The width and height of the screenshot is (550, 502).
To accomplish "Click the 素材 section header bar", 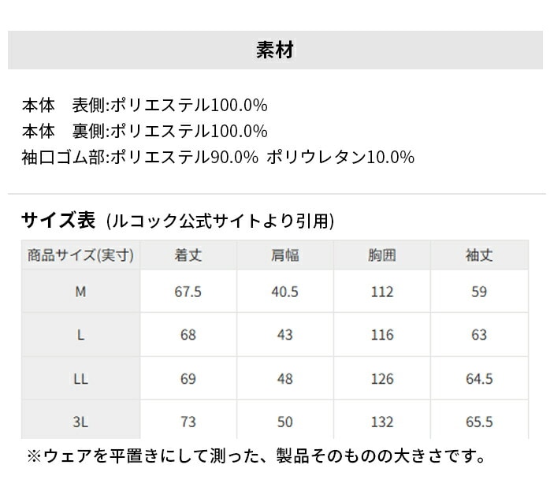I will [x=275, y=50].
